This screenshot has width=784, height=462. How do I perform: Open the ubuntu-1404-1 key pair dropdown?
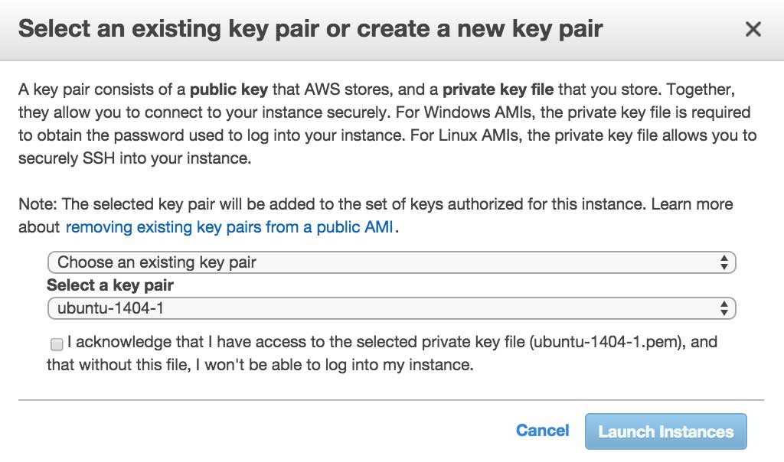coord(390,308)
